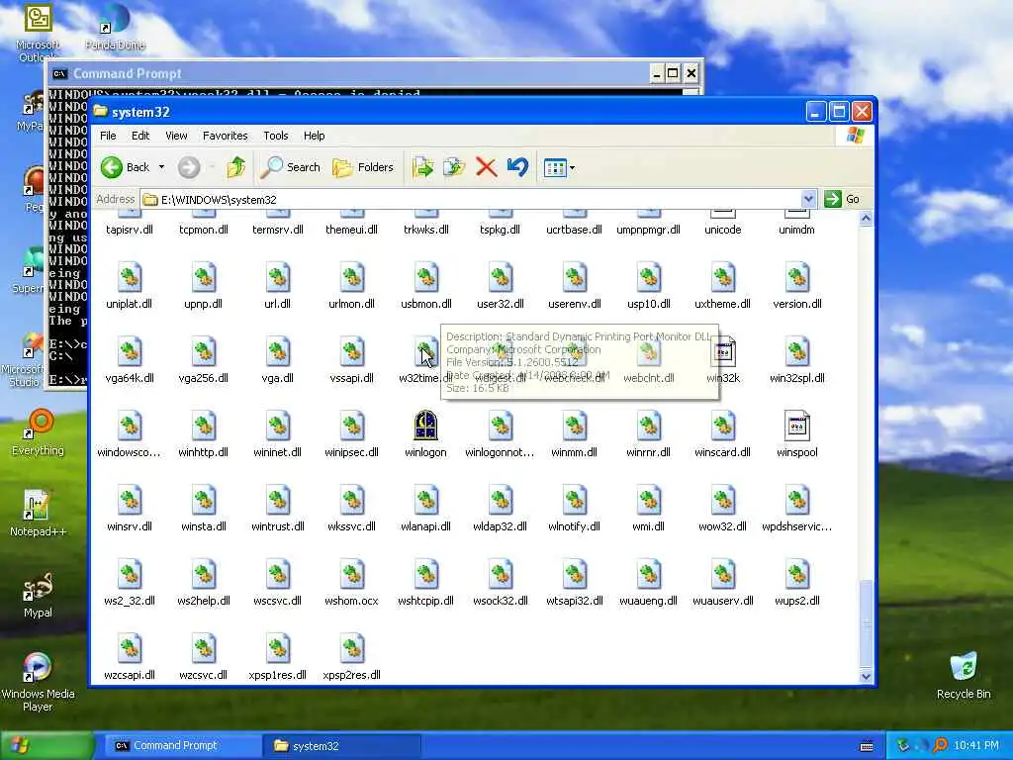
Task: Select the winlogon file icon
Action: (x=425, y=426)
